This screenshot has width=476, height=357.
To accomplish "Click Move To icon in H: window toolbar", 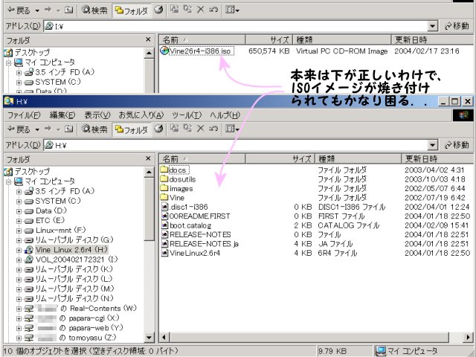I will (x=175, y=129).
